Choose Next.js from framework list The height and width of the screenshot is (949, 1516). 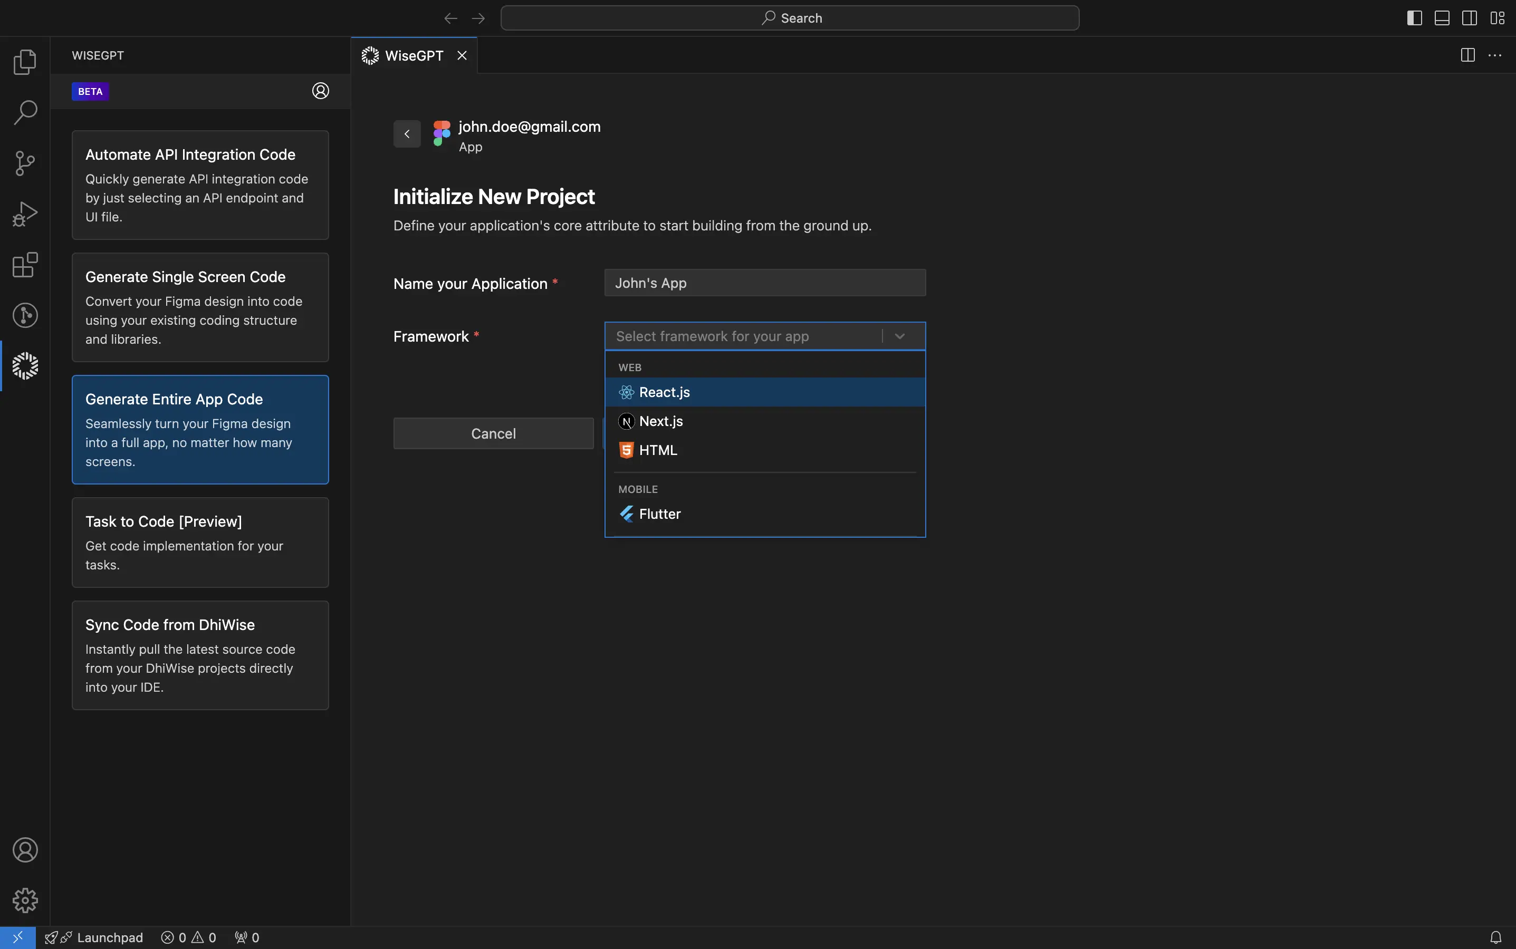click(765, 421)
